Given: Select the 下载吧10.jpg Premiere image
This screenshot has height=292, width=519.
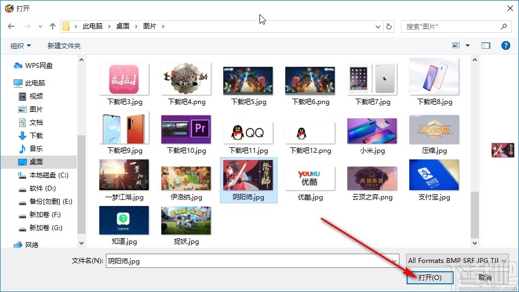Looking at the screenshot, I should pyautogui.click(x=186, y=135).
